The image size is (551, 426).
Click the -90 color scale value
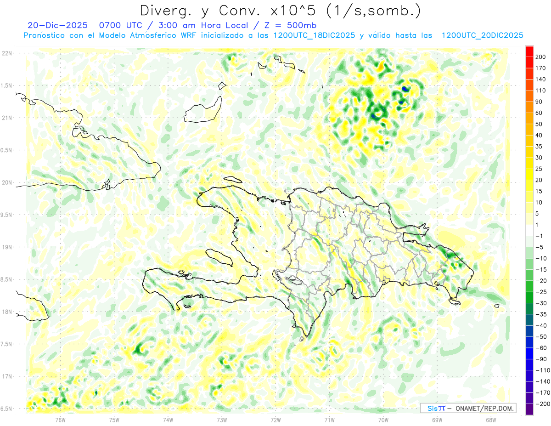[x=540, y=359]
